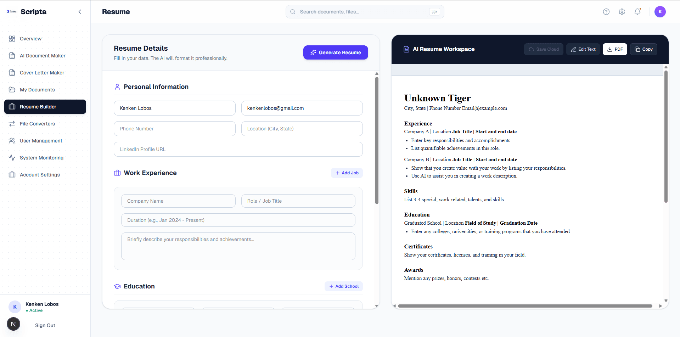680x337 pixels.
Task: Navigate to User Management
Action: [45, 141]
